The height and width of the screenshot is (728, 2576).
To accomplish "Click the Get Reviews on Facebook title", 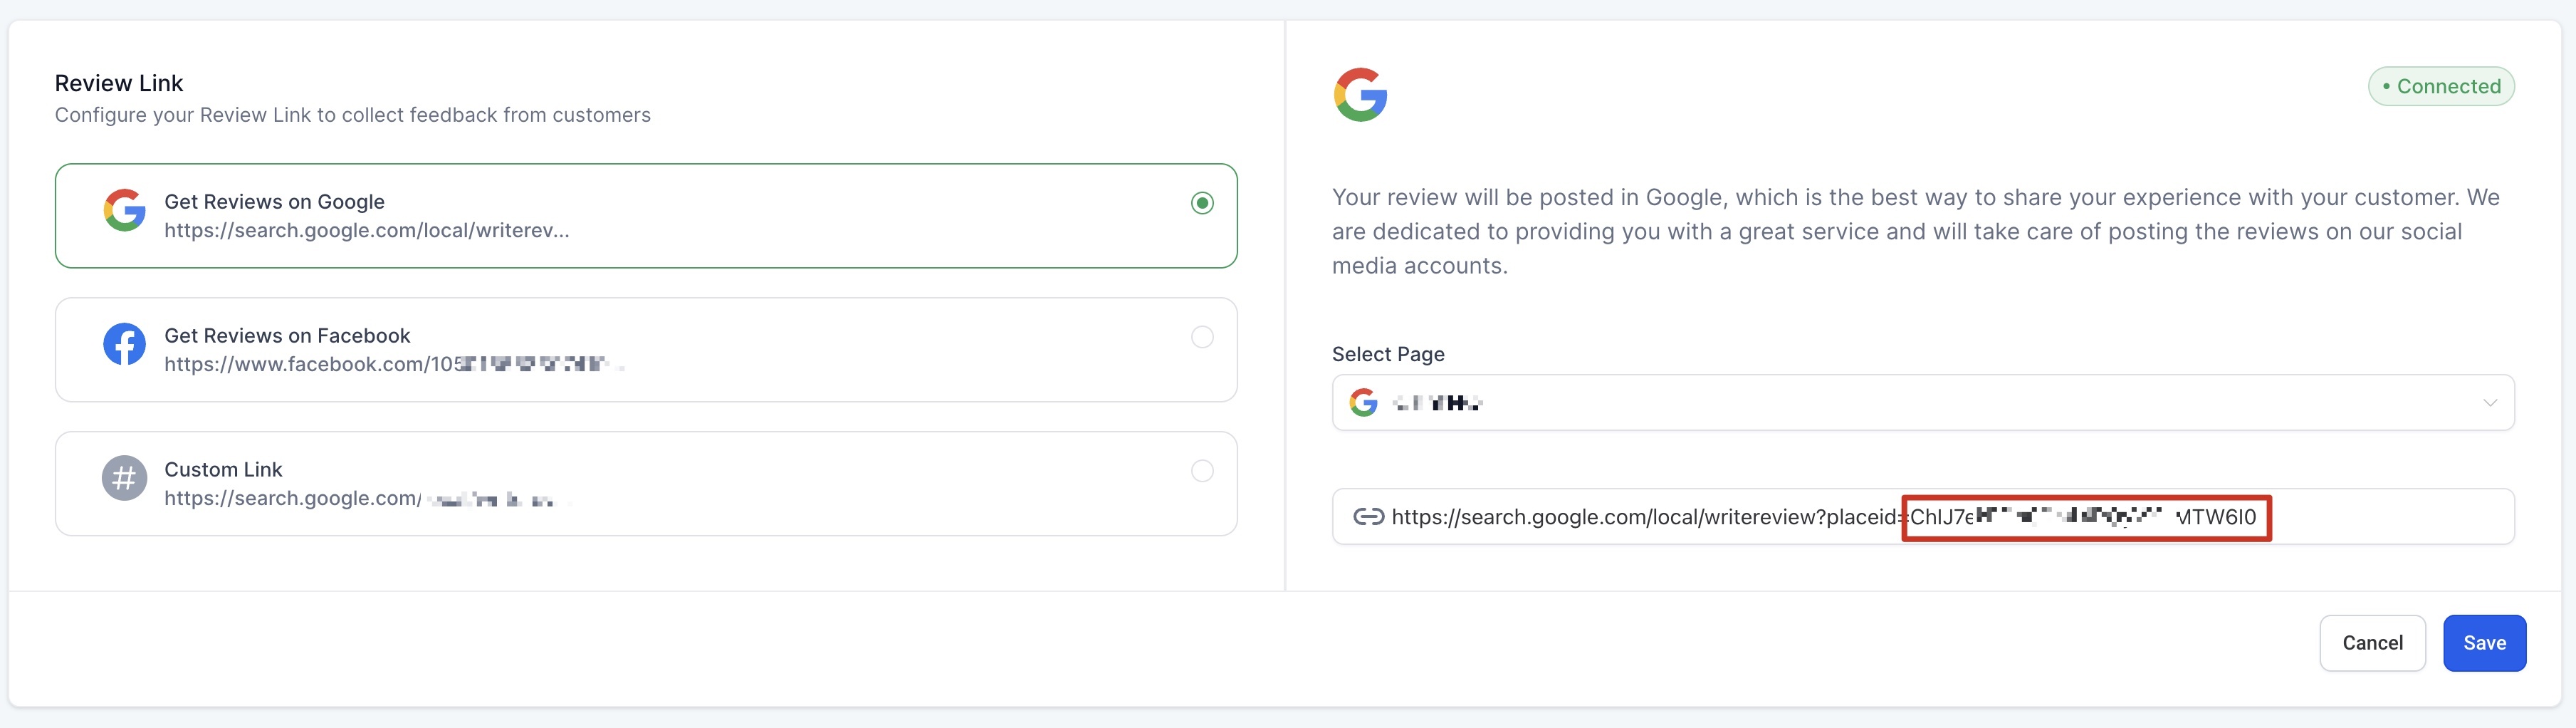I will (287, 336).
